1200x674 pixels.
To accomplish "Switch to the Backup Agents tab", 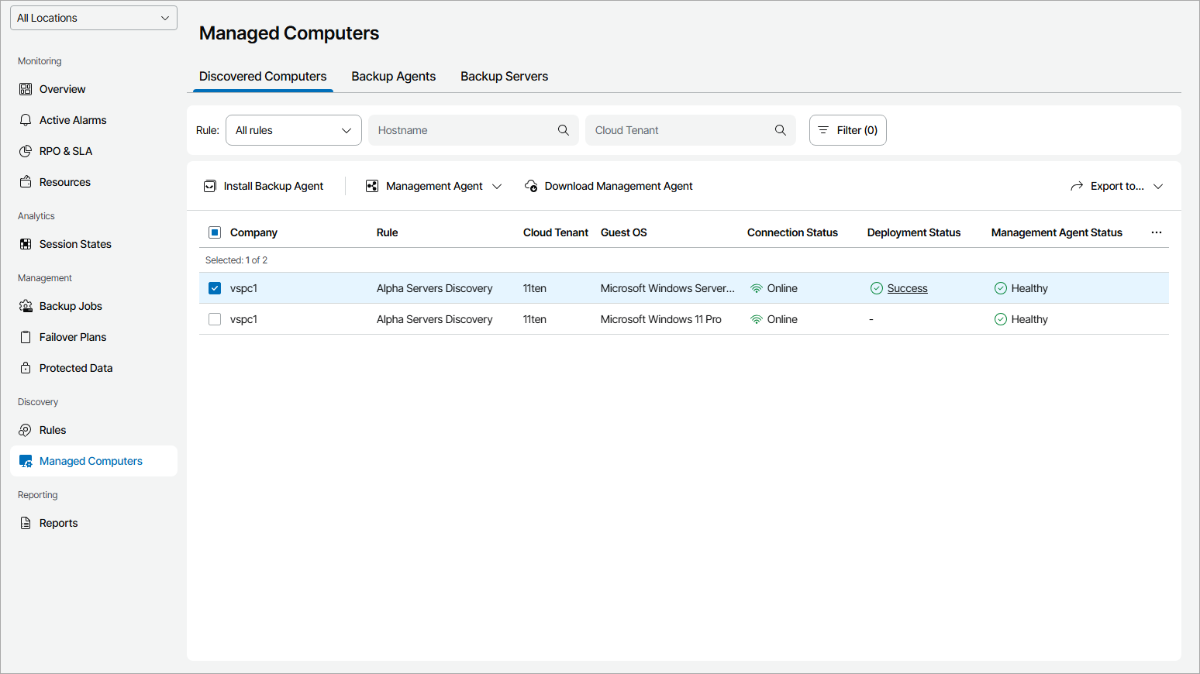I will tap(393, 76).
